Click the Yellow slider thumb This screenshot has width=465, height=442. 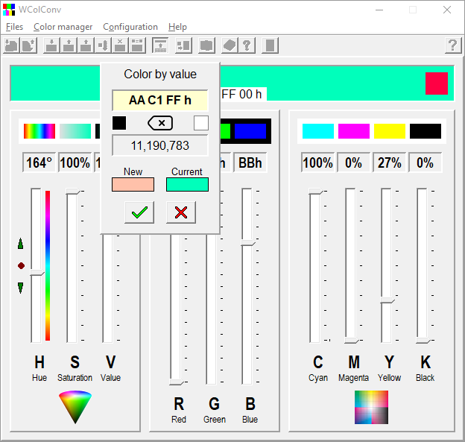(387, 300)
